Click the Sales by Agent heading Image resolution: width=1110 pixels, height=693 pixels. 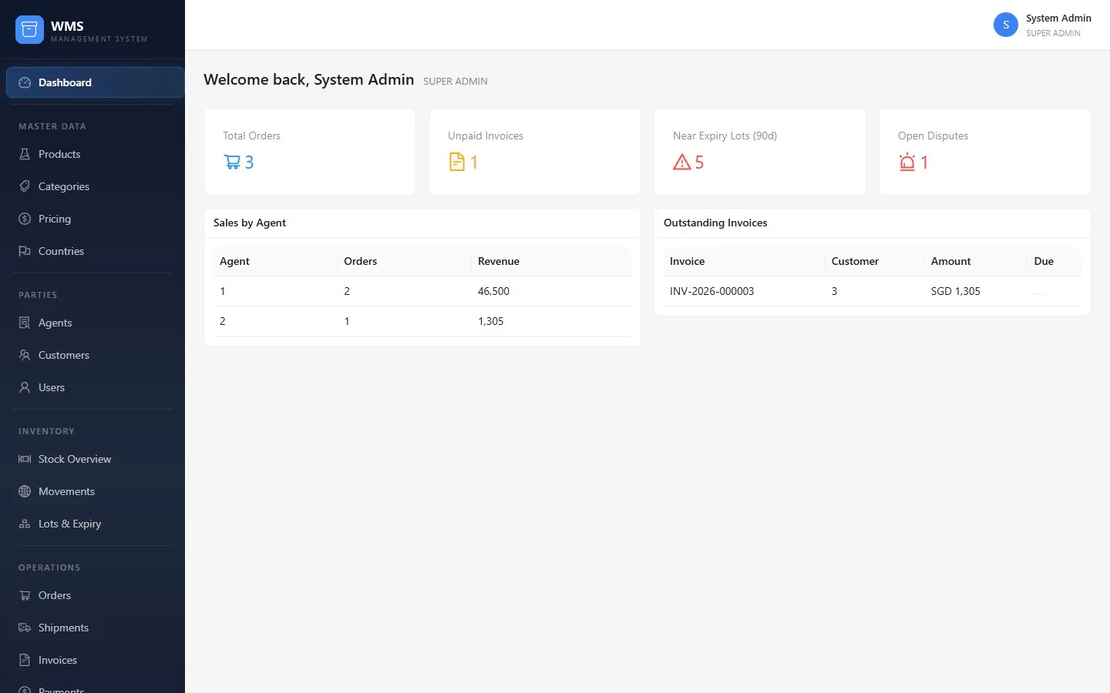tap(250, 223)
